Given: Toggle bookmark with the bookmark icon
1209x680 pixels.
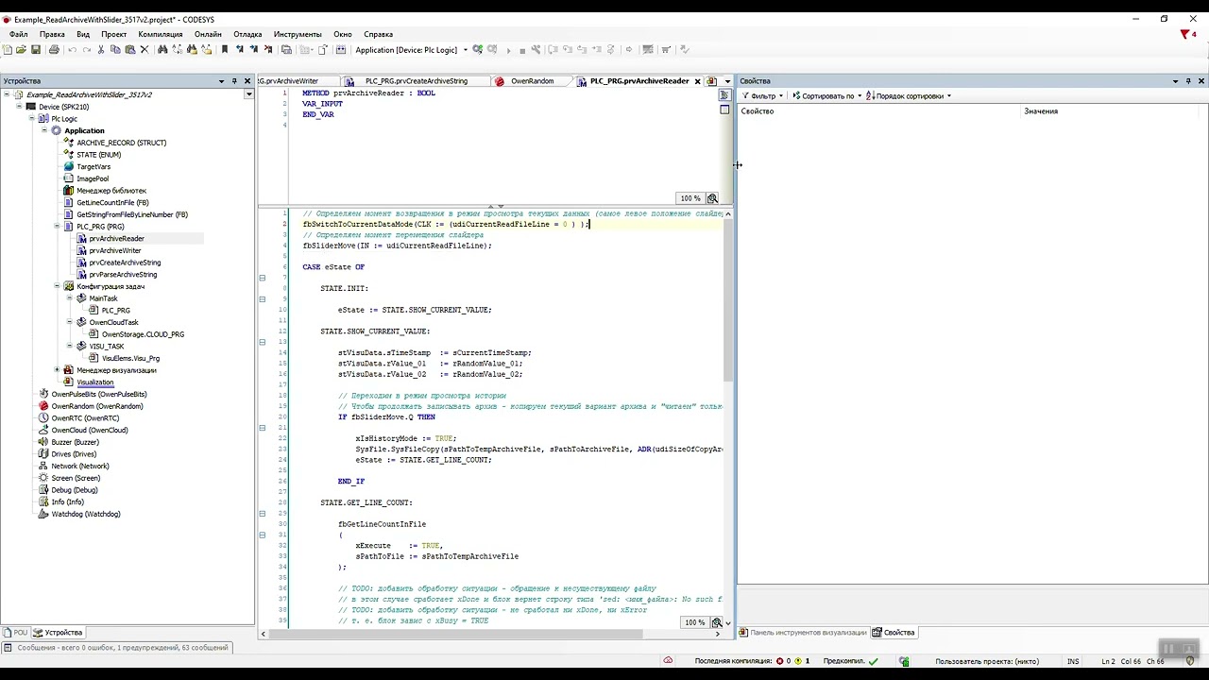Looking at the screenshot, I should (224, 49).
